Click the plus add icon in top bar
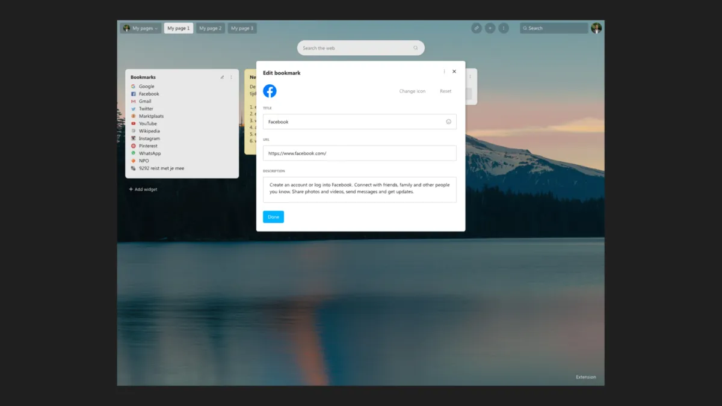Image resolution: width=722 pixels, height=406 pixels. click(490, 28)
